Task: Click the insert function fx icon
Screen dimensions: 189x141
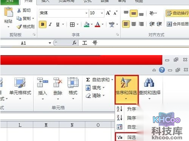Action: 74,43
